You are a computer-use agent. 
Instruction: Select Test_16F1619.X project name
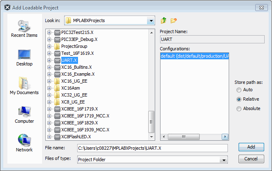(77, 53)
